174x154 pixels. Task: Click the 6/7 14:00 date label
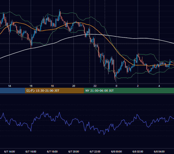click(x=9, y=151)
